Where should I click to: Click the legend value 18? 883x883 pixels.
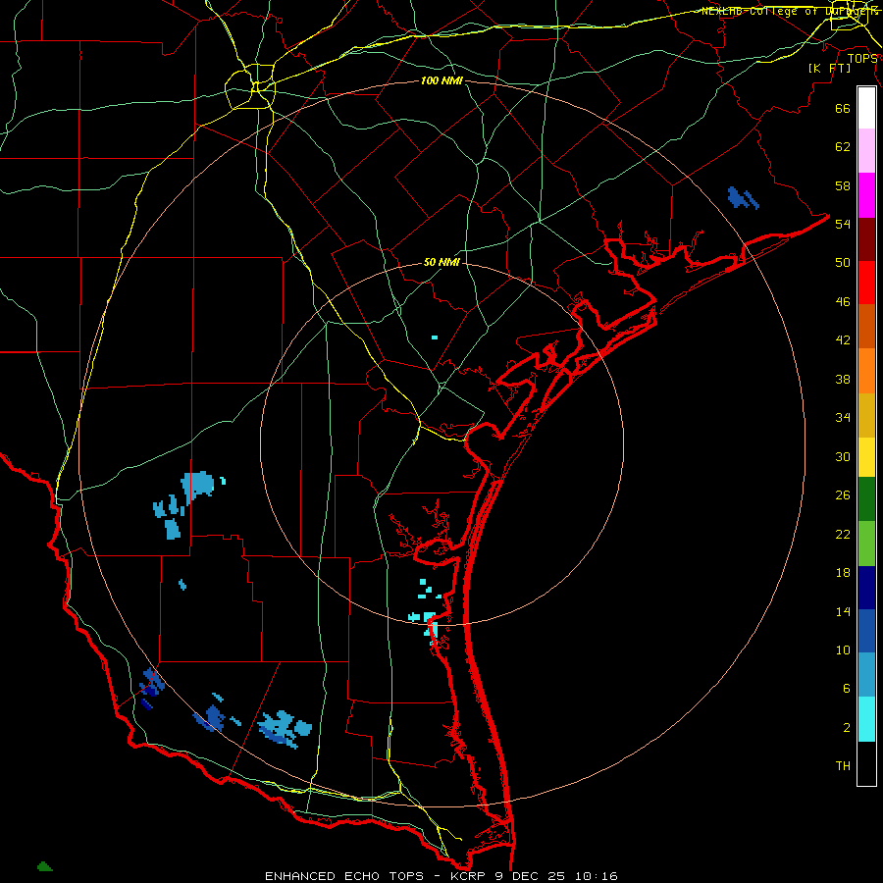point(843,573)
